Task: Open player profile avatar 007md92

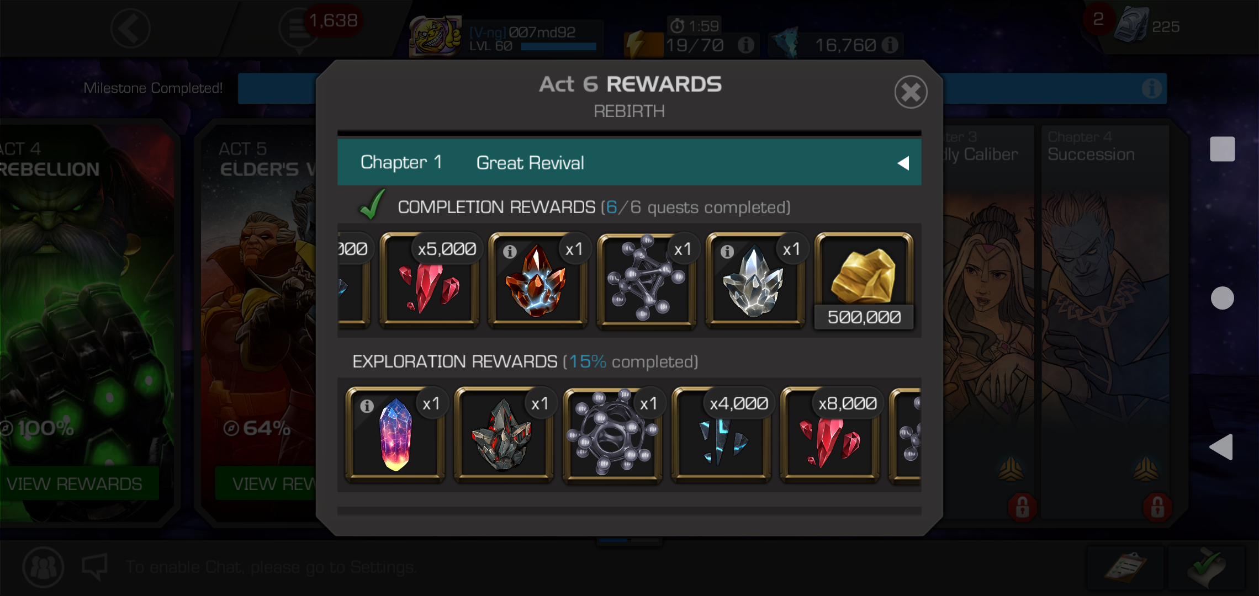Action: (436, 36)
